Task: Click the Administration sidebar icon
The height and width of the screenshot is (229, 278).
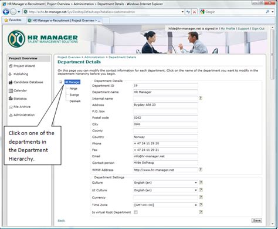Action: (11, 115)
